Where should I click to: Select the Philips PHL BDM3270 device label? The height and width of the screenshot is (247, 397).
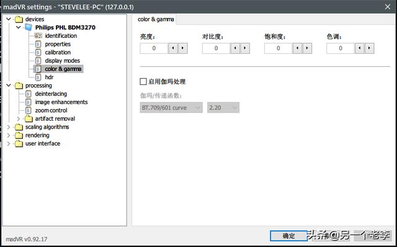[x=65, y=27]
